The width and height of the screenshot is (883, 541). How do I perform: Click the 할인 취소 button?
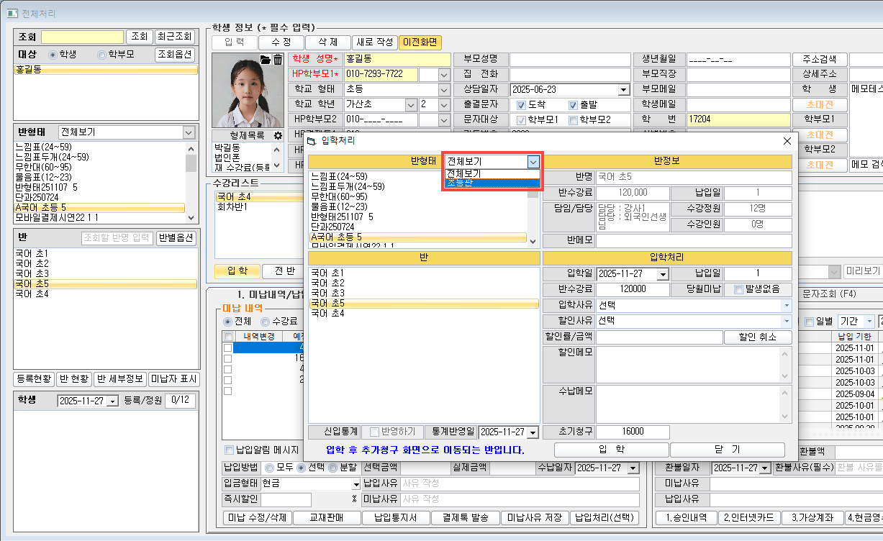pos(759,337)
